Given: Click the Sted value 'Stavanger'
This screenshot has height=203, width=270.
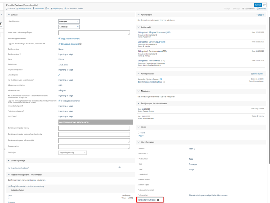Looking at the screenshot, I should click(x=193, y=164).
